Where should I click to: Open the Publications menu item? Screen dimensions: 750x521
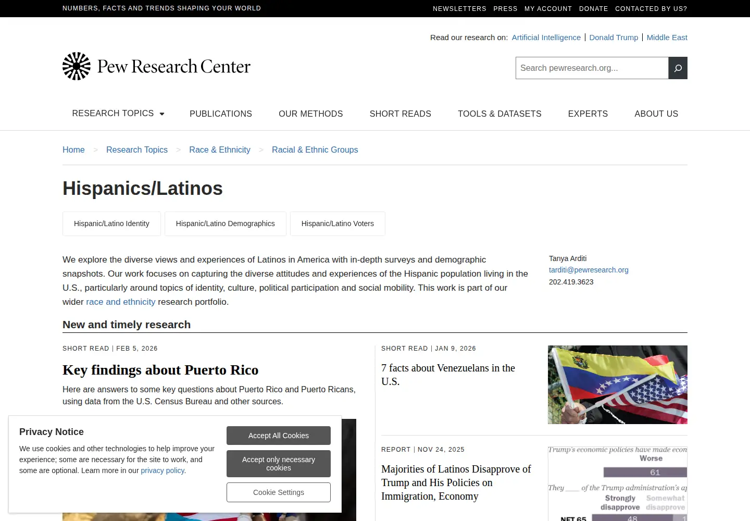221,114
